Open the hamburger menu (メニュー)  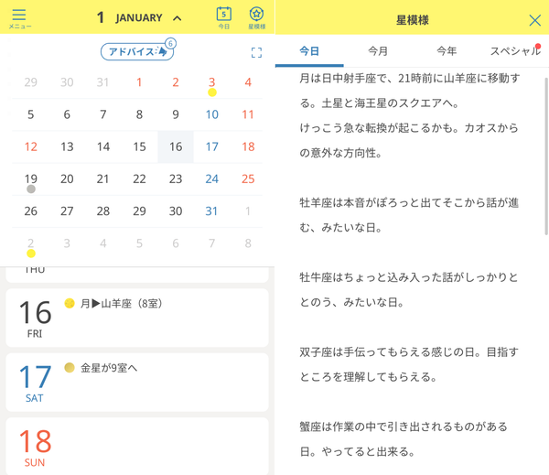[19, 18]
